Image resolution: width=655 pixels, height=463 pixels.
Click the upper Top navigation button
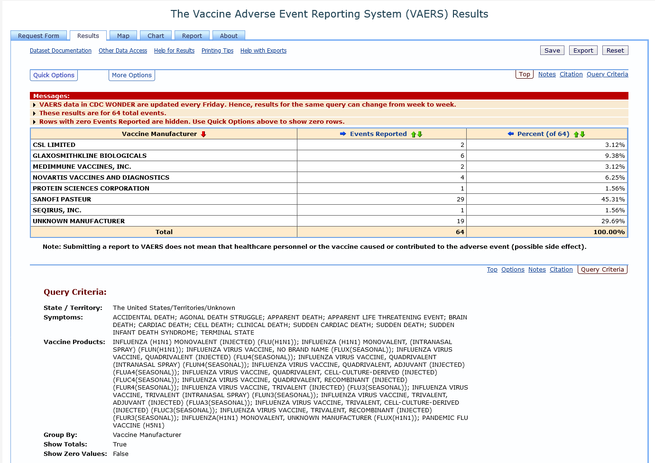(525, 74)
